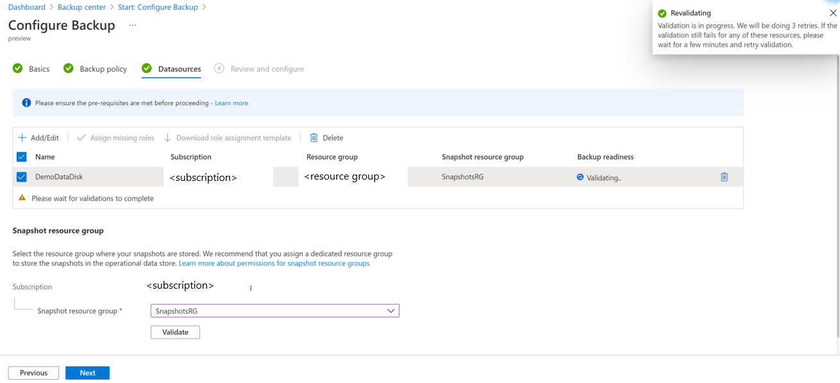Go back with the Previous button
This screenshot has width=840, height=383.
(33, 373)
